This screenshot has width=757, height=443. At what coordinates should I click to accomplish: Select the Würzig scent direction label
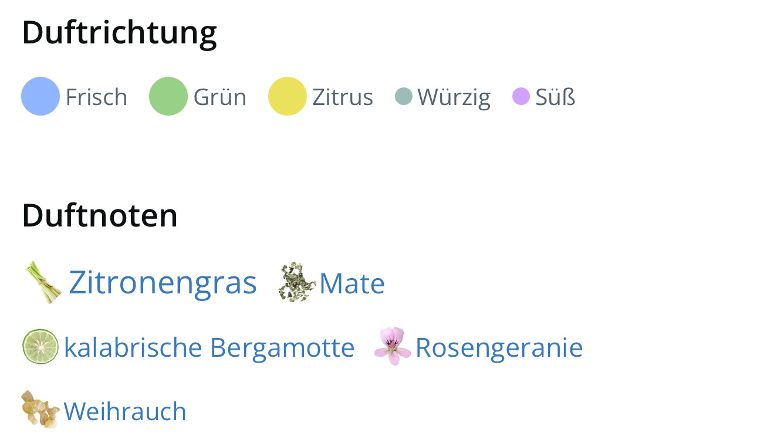point(454,97)
